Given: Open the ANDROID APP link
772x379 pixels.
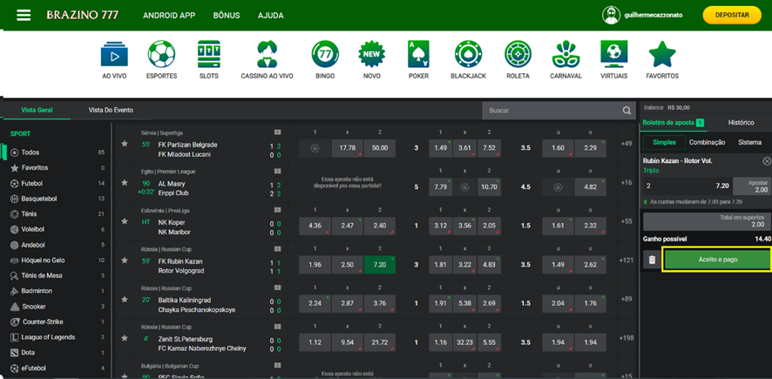Looking at the screenshot, I should pyautogui.click(x=169, y=16).
